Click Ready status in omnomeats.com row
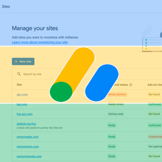The height and width of the screenshot is (162, 162). pos(112,137)
